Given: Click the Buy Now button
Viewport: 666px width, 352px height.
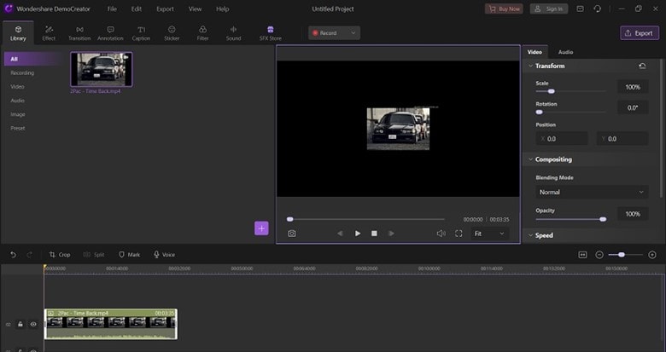Looking at the screenshot, I should (x=504, y=9).
